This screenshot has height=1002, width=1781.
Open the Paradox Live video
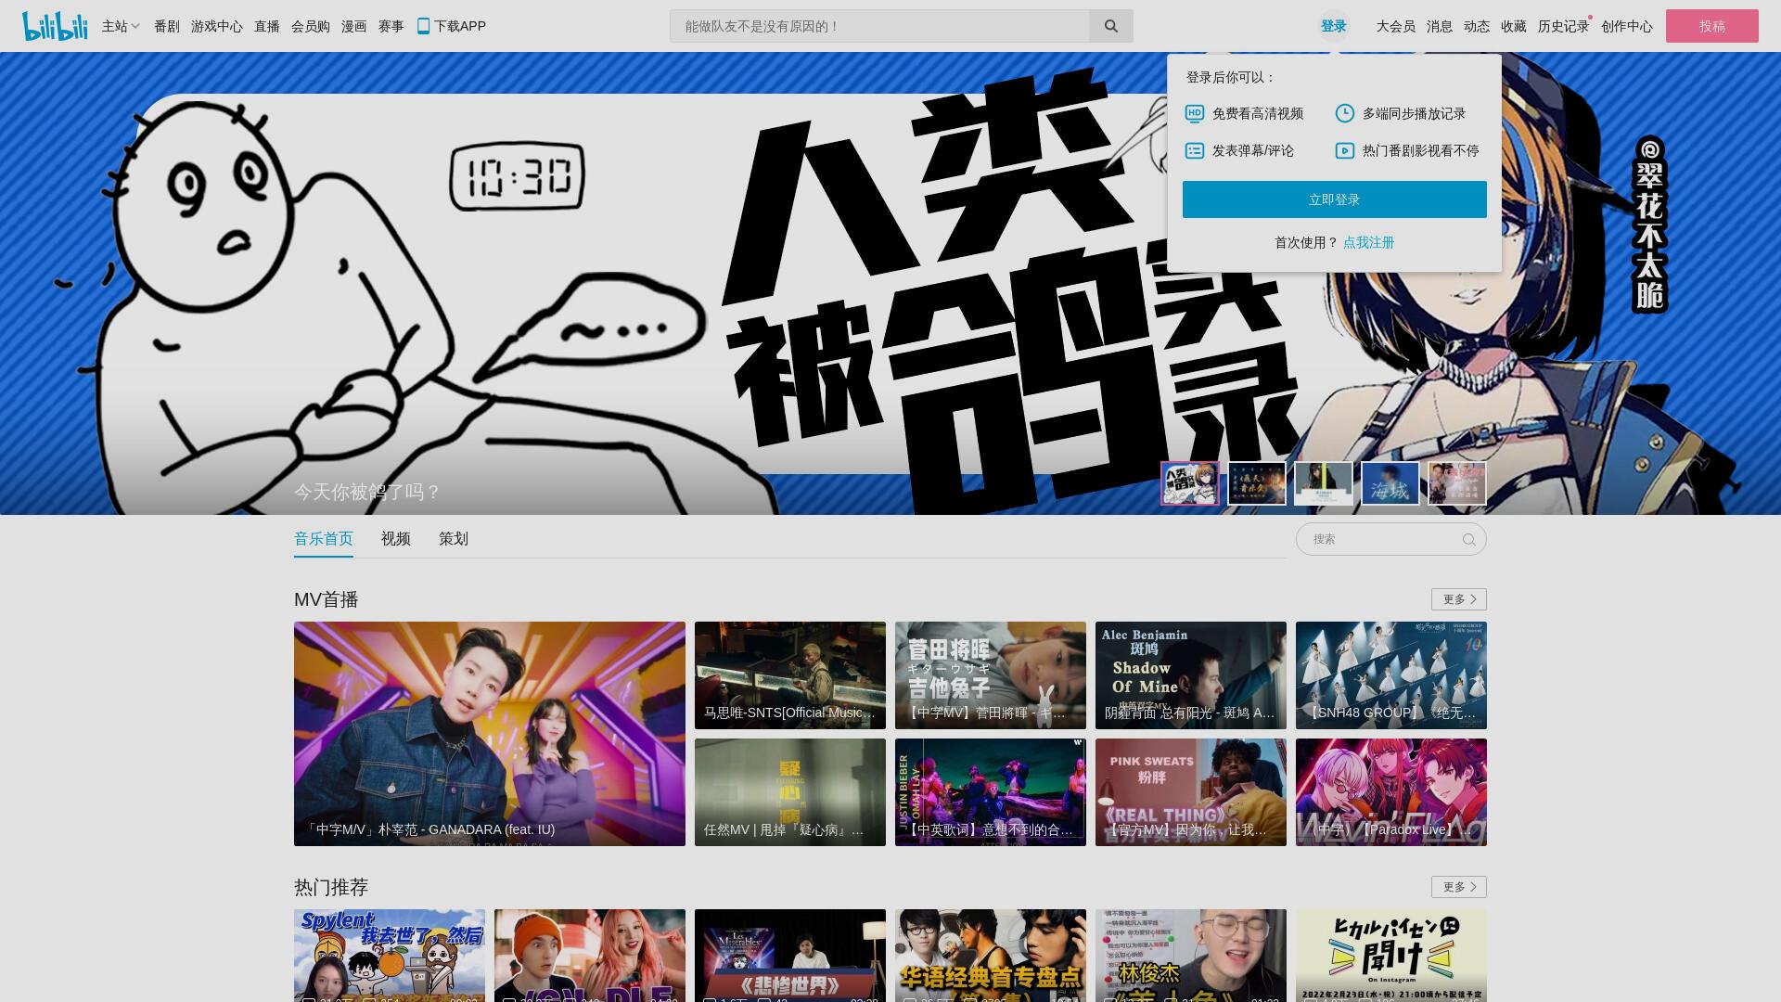1391,792
